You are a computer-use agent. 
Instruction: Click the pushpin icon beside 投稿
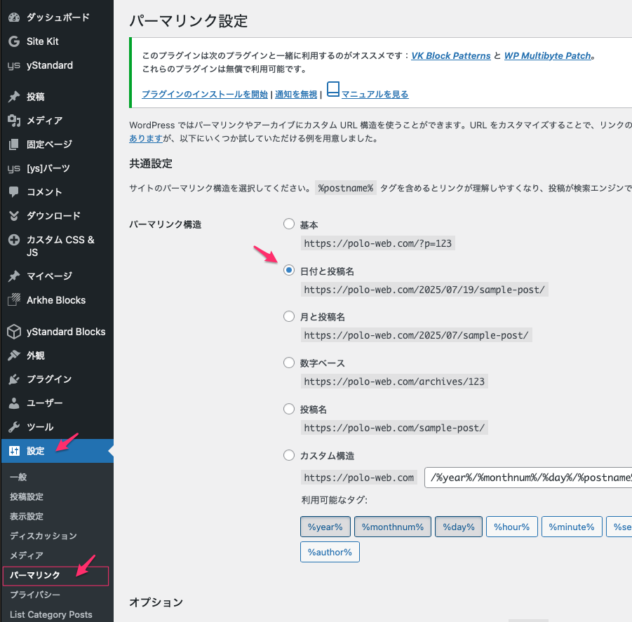[13, 97]
